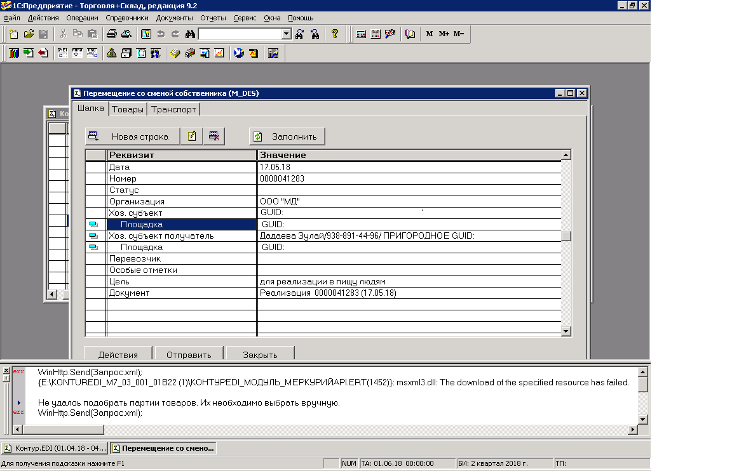The width and height of the screenshot is (732, 471).
Task: Cut selection with the scissors icon
Action: coord(63,34)
